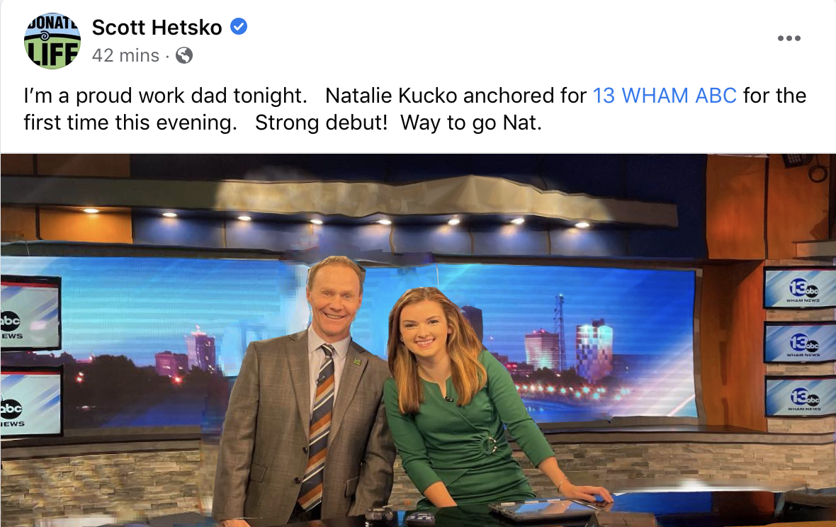836x527 pixels.
Task: Click the woman's face in the photo
Action: click(x=424, y=327)
